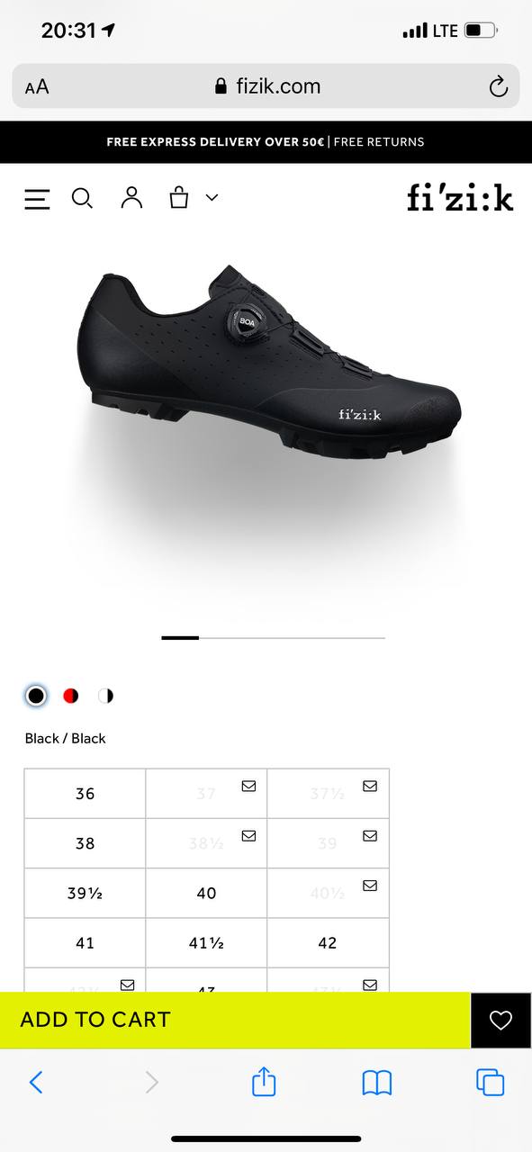
Task: Tap the heart wishlist icon
Action: tap(500, 1020)
